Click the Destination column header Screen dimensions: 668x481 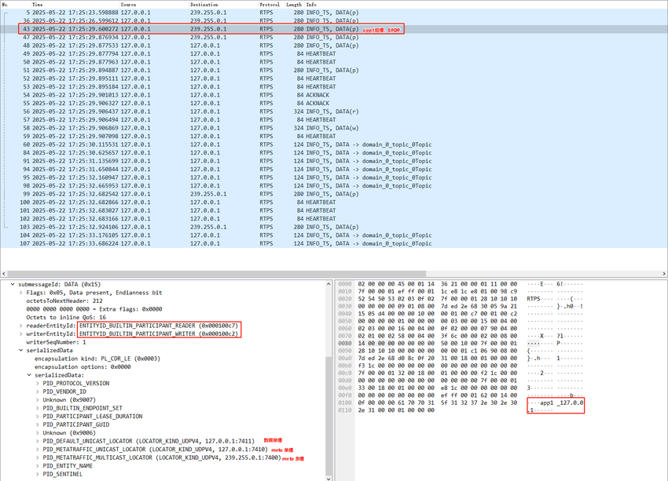[206, 5]
